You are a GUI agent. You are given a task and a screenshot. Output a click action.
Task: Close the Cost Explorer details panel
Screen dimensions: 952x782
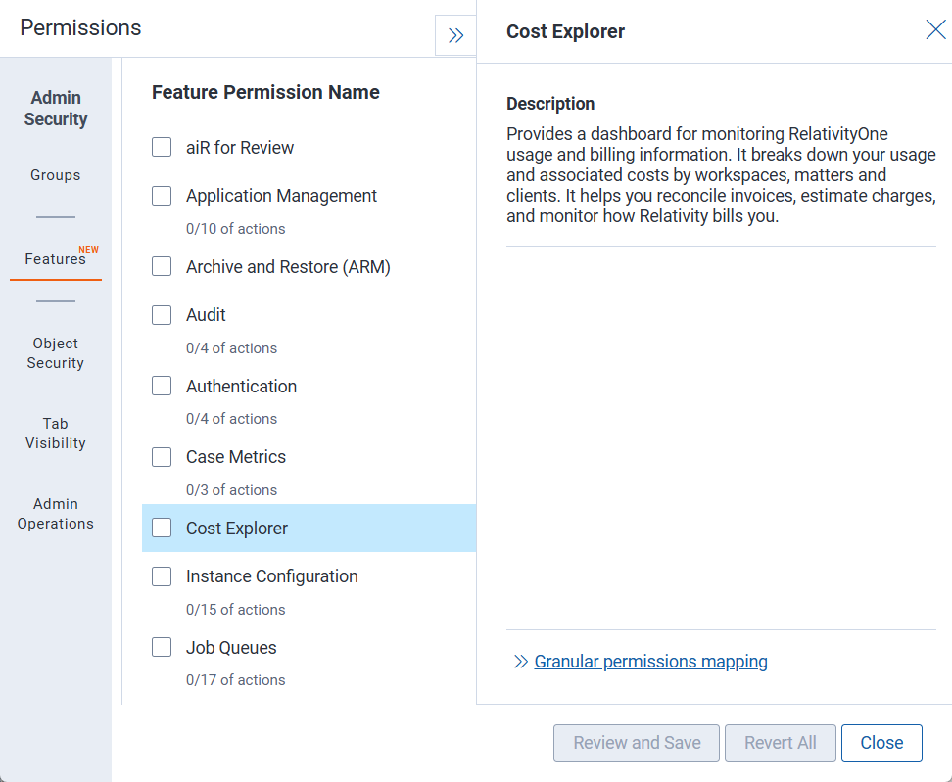(x=935, y=29)
